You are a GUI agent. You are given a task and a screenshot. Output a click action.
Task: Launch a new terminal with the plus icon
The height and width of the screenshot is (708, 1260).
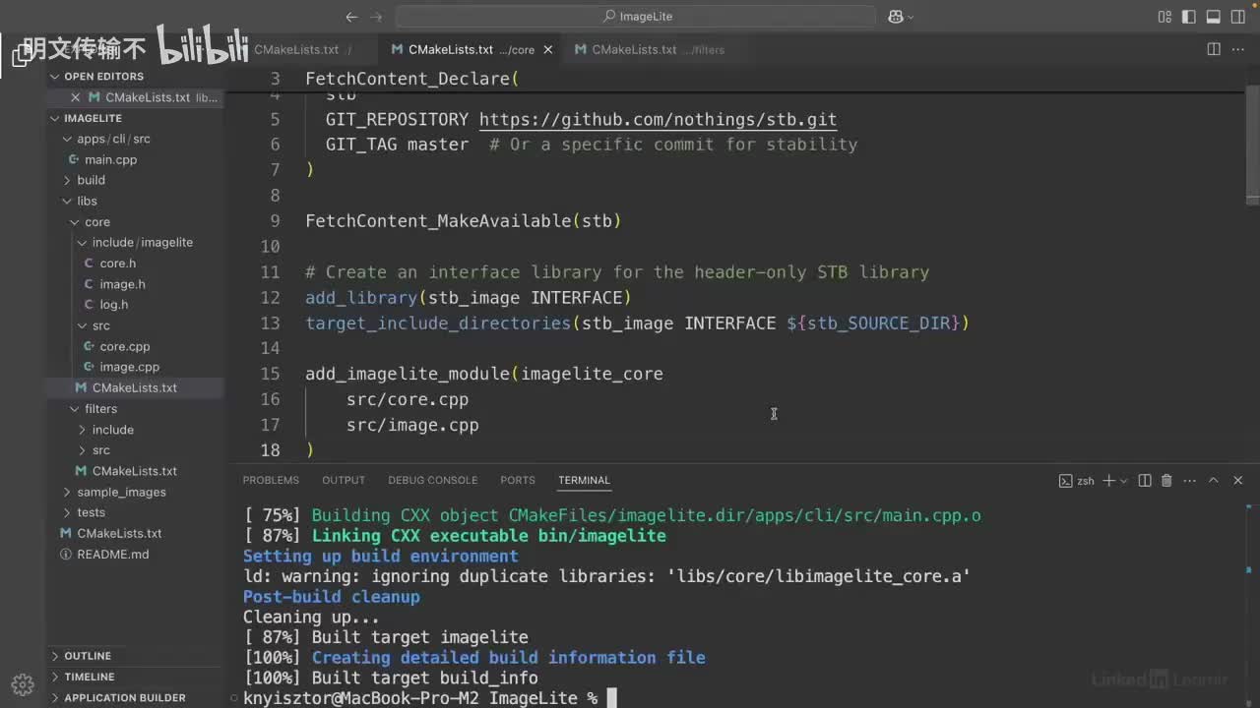(1108, 481)
